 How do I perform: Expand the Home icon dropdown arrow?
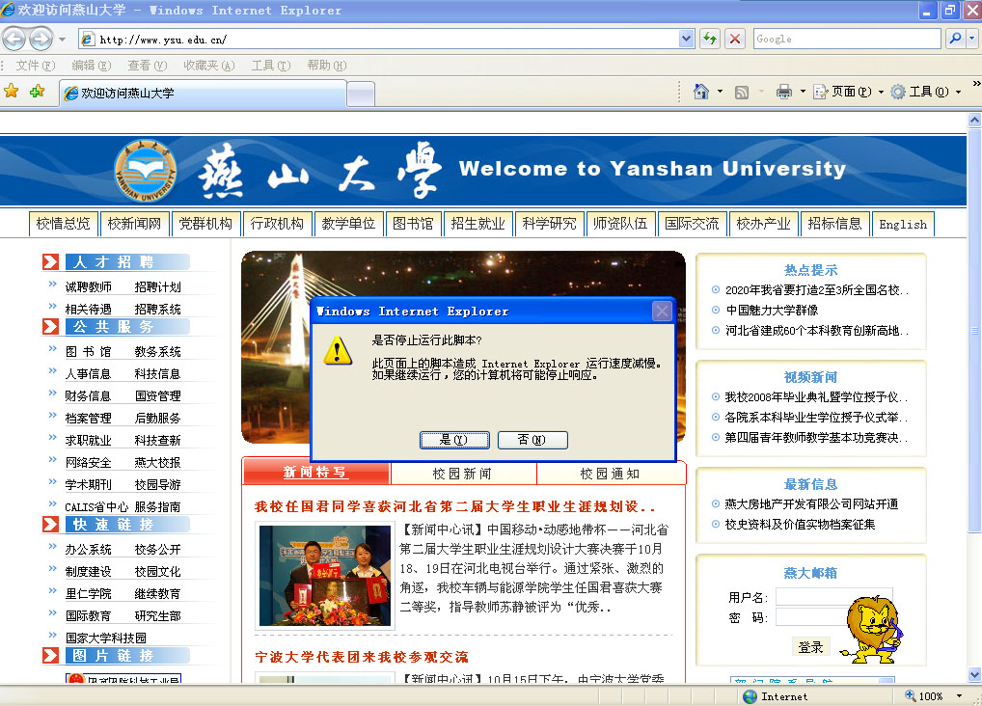point(720,92)
